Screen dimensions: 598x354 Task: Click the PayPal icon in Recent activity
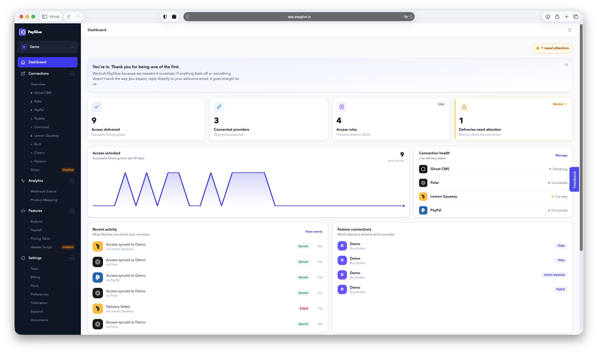[x=98, y=277]
